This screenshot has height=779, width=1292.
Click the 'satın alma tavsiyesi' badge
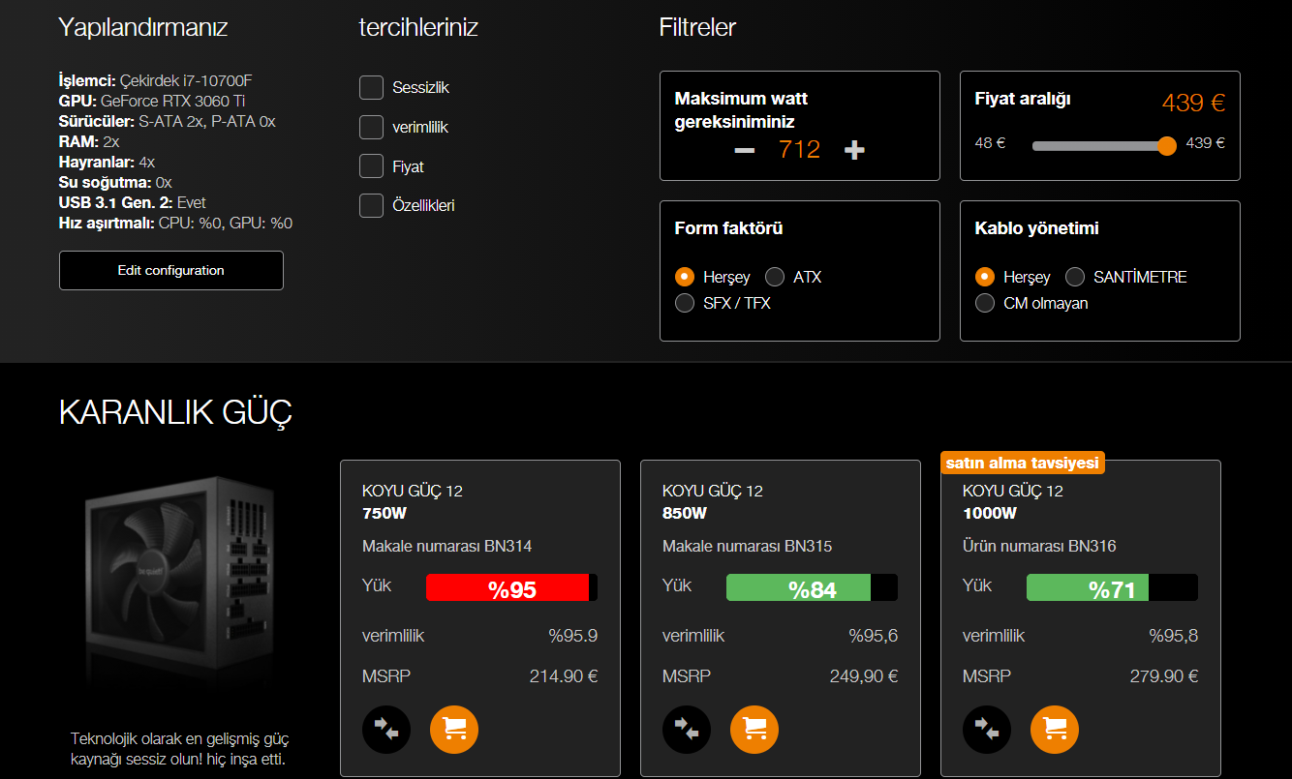pyautogui.click(x=1023, y=464)
